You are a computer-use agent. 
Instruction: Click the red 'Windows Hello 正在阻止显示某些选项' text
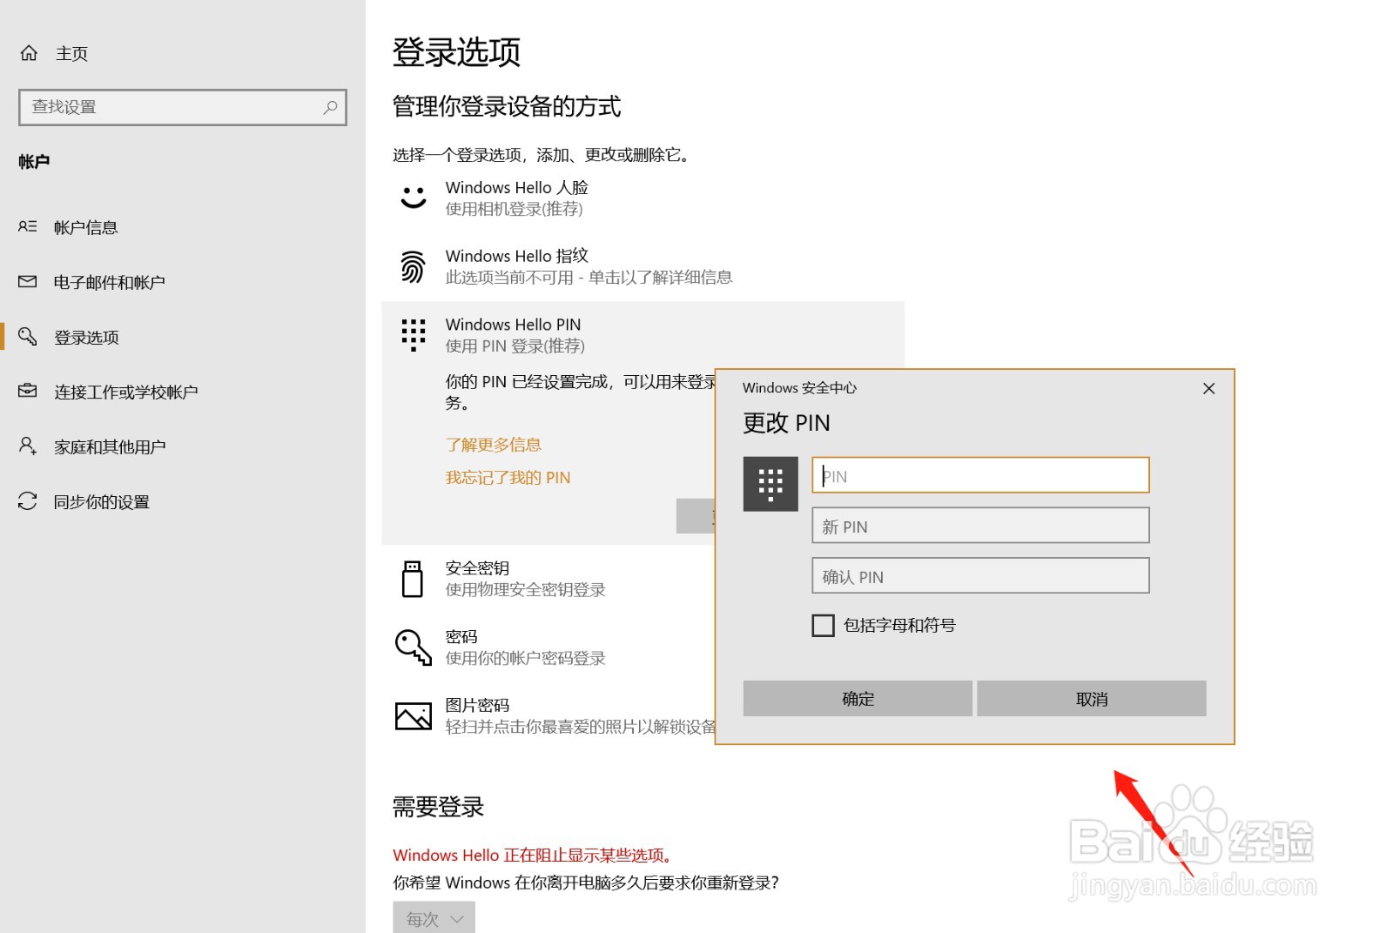click(534, 855)
